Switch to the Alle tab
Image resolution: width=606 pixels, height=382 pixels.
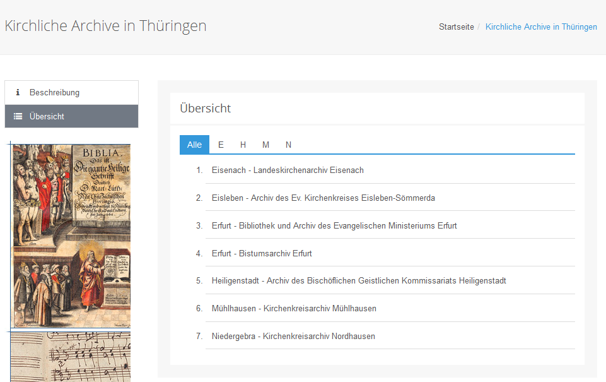point(194,145)
